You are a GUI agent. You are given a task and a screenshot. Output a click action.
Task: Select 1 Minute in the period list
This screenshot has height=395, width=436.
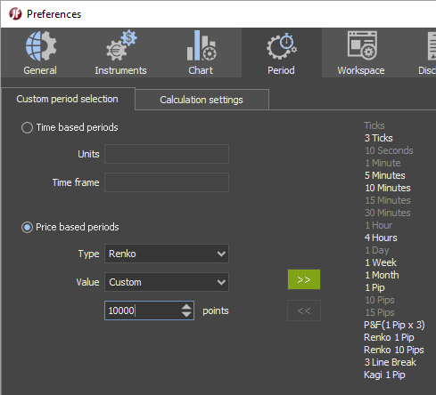tap(383, 163)
